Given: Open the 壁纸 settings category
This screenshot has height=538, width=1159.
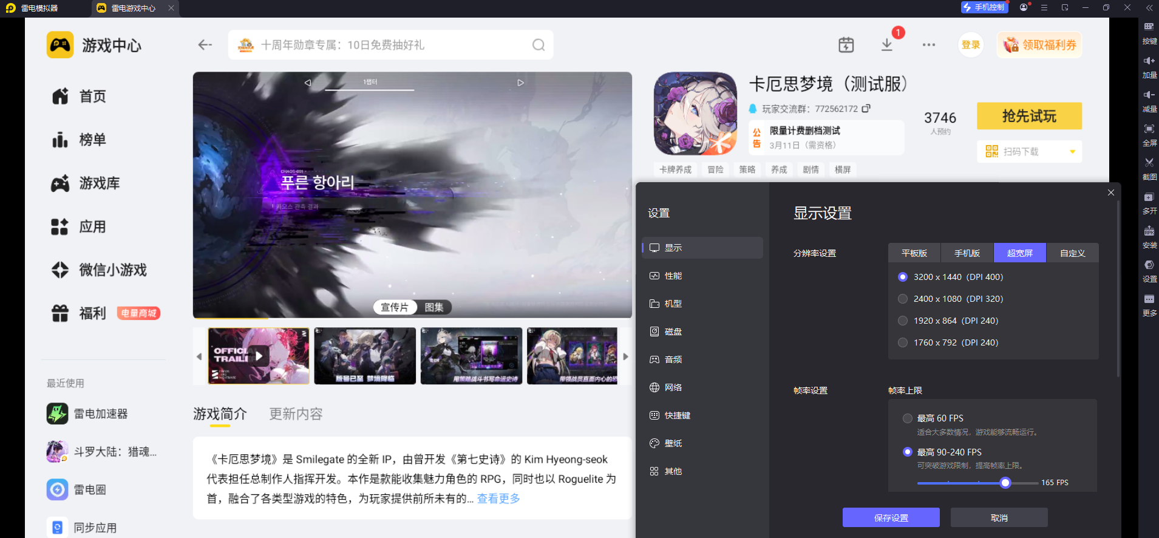Looking at the screenshot, I should pos(702,443).
